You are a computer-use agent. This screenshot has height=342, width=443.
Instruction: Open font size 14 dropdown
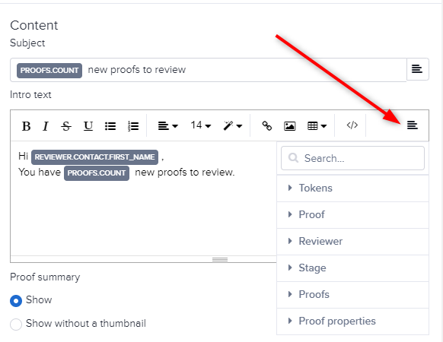(201, 125)
